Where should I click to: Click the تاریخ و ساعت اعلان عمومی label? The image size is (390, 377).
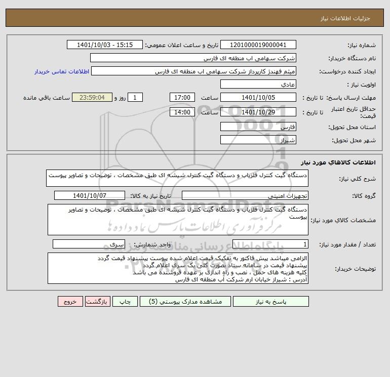182,45
